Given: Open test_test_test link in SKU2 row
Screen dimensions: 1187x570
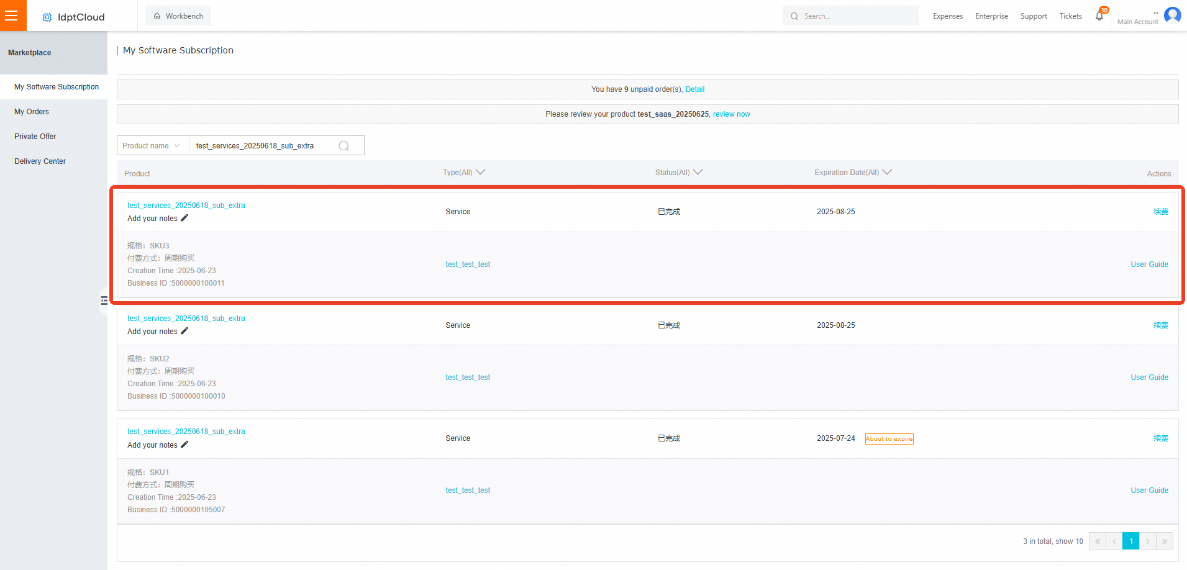Looking at the screenshot, I should (x=468, y=378).
